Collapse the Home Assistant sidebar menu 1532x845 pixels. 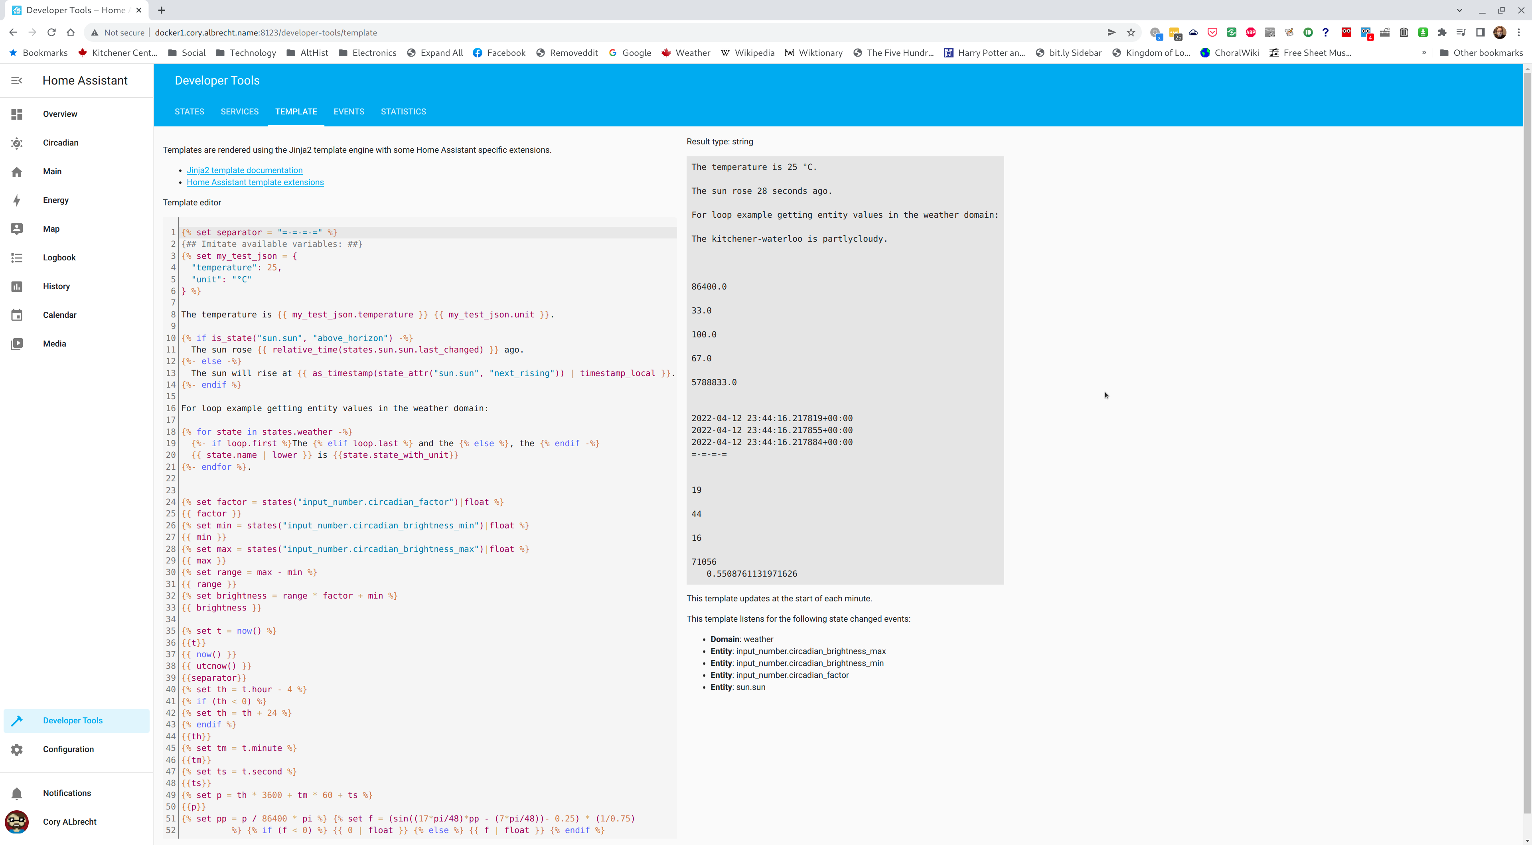[17, 80]
